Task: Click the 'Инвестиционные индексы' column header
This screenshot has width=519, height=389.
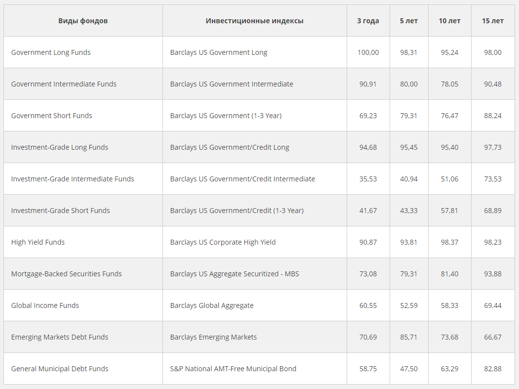Action: tap(254, 21)
